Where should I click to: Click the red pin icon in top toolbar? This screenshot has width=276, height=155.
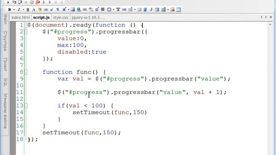[38, 2]
